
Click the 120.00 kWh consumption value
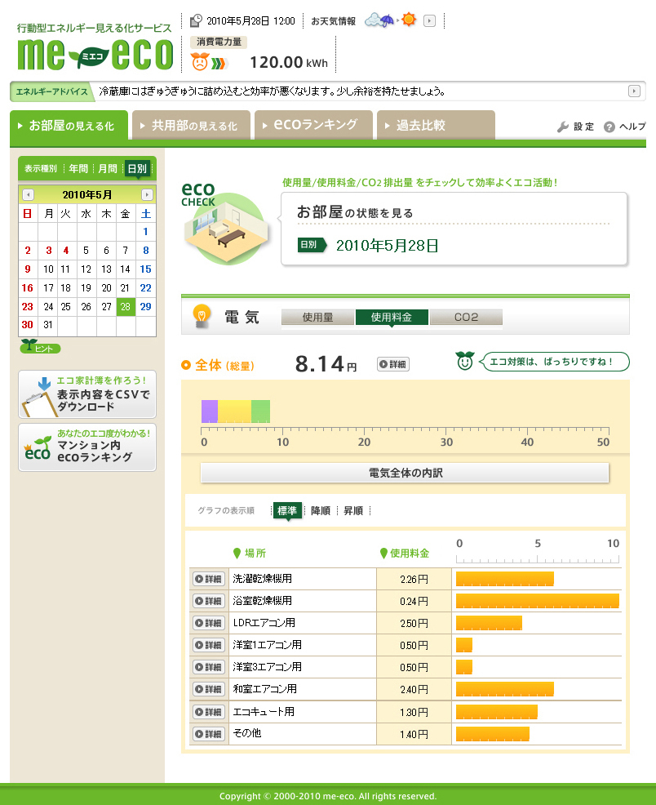pyautogui.click(x=289, y=63)
